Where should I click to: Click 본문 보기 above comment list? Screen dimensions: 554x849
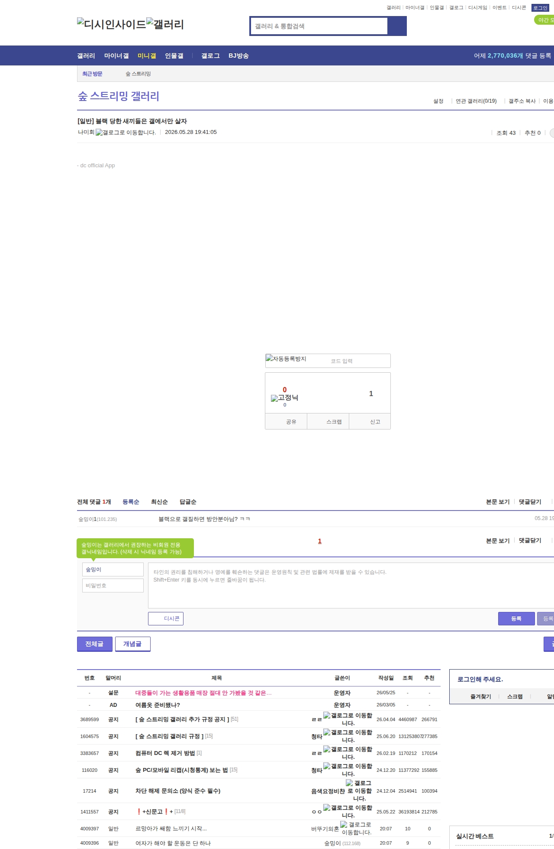498,502
